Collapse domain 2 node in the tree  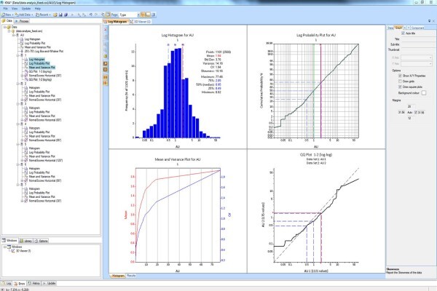tap(17, 84)
